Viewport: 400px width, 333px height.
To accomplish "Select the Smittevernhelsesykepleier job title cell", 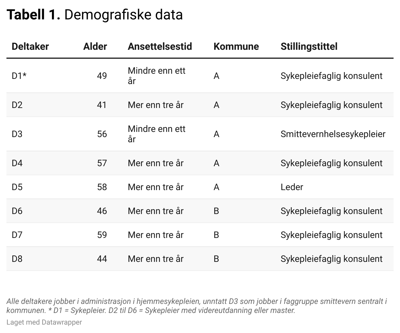I will 333,134.
